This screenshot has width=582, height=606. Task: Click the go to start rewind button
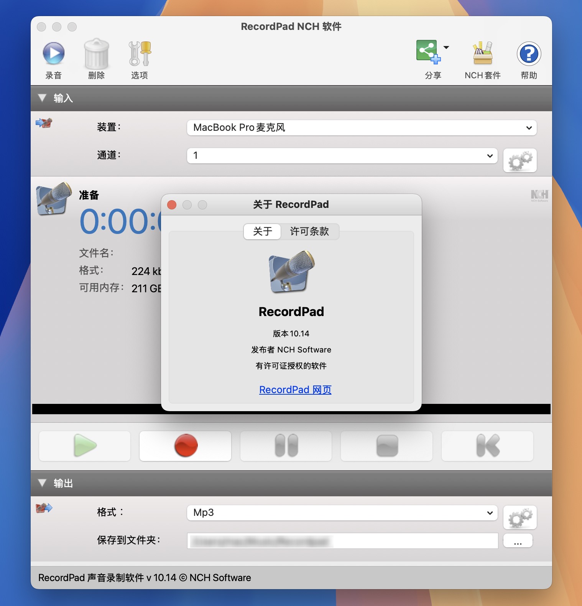click(x=487, y=446)
